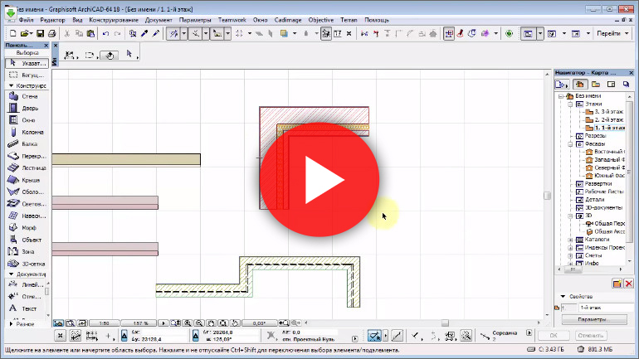The width and height of the screenshot is (639, 359).
Task: Select the Mesh (3D-сетка) tool
Action: 27,264
